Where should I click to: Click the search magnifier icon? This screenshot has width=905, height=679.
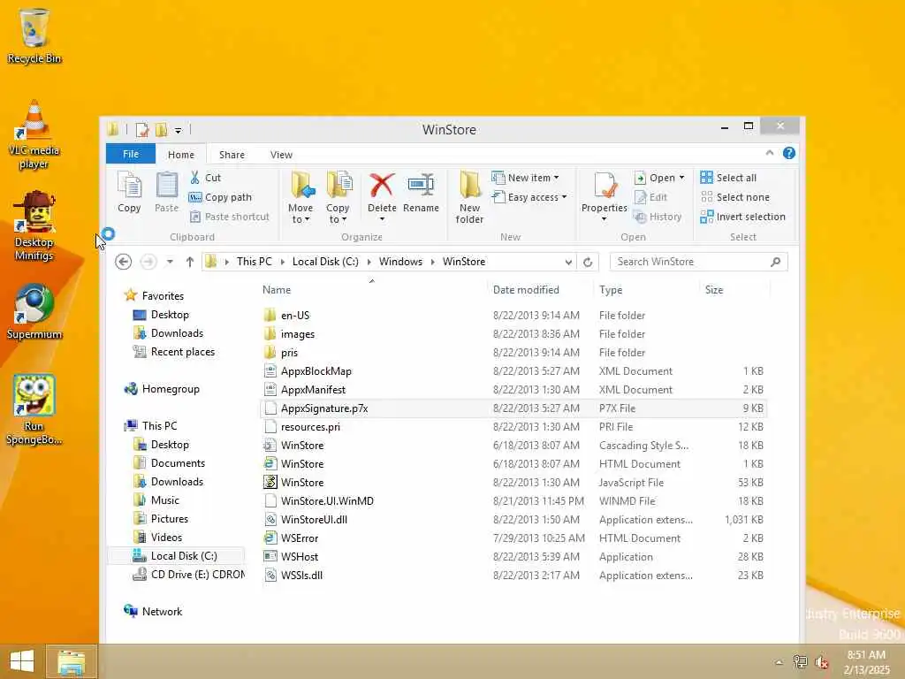pos(776,262)
